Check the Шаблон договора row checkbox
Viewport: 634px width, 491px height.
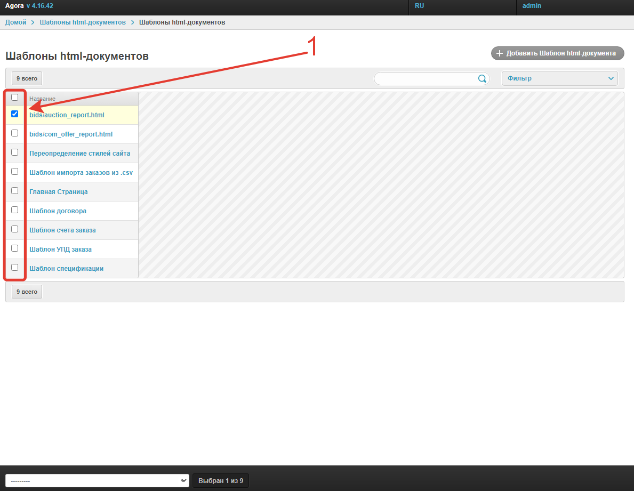(x=15, y=210)
